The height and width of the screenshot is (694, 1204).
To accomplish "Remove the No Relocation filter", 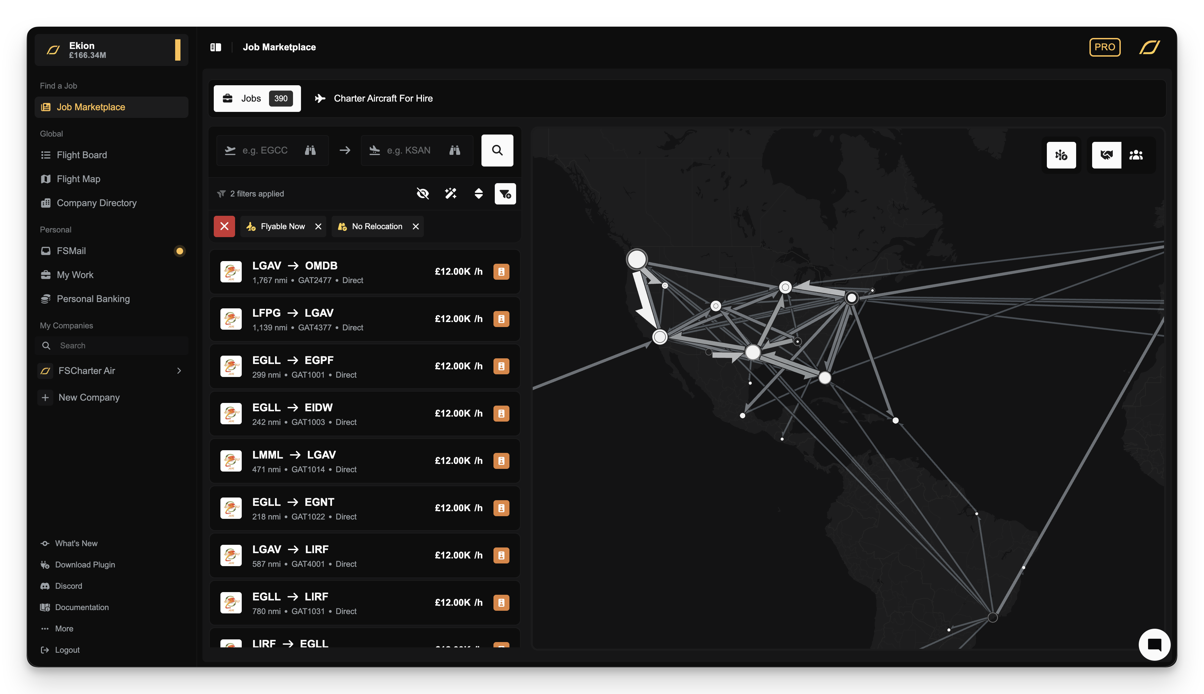I will click(x=416, y=226).
